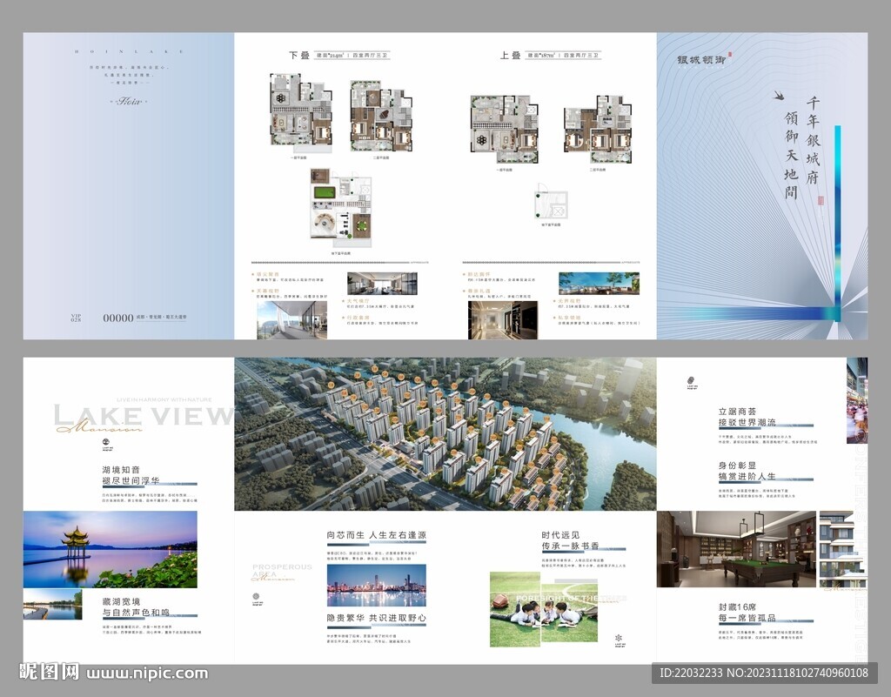Screen dimensions: 891x697
Task: Click the heading 立踞商荟 接驳世界潮流
Action: [747, 417]
